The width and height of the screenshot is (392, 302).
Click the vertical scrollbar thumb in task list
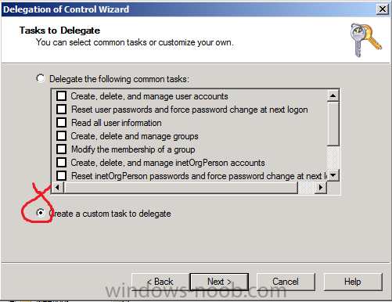(x=333, y=124)
